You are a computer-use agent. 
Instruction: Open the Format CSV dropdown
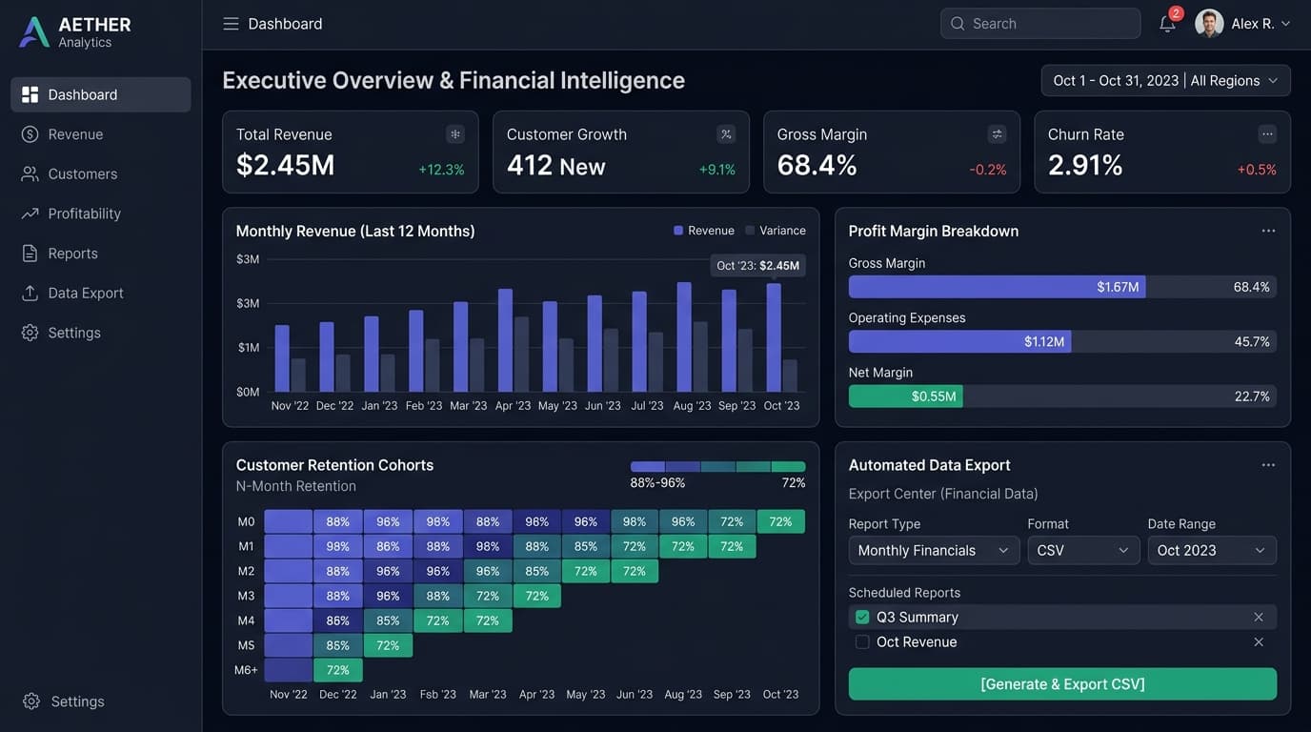[1083, 551]
